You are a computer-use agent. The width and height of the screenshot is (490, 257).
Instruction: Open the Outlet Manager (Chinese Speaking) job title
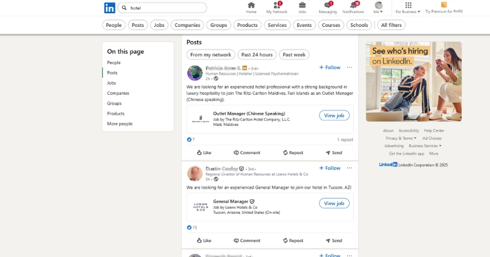point(249,113)
